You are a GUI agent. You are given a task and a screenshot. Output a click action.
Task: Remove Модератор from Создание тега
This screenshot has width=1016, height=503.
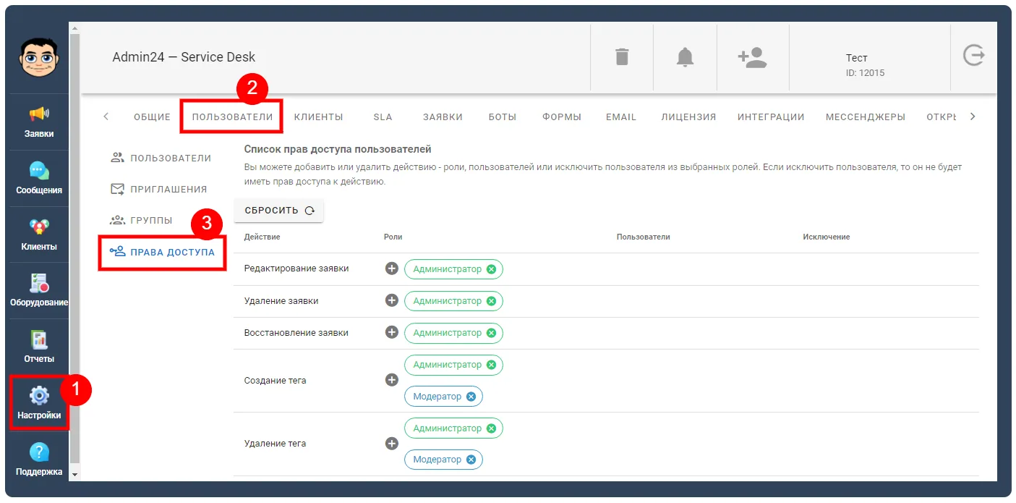[x=471, y=397]
